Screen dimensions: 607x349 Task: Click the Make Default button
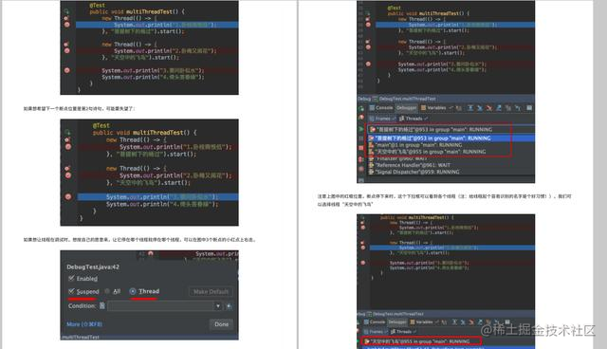[x=211, y=291]
